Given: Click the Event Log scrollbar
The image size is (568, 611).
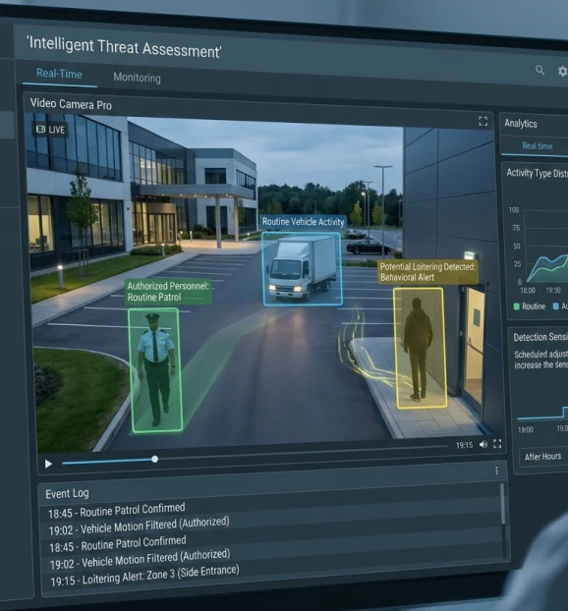Looking at the screenshot, I should click(502, 504).
